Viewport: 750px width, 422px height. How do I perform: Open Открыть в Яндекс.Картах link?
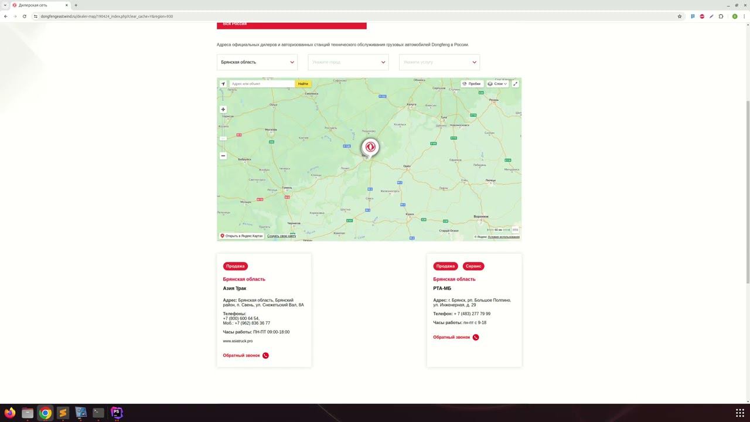click(241, 236)
